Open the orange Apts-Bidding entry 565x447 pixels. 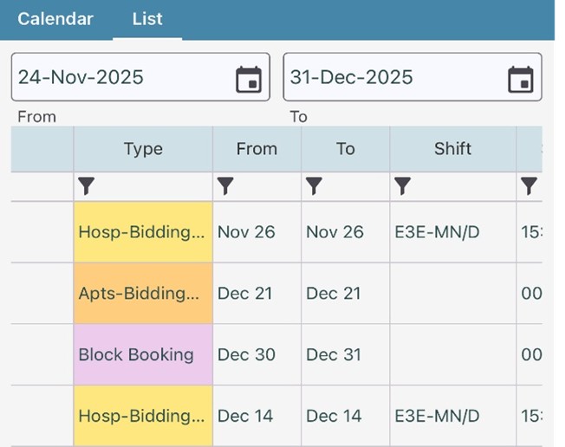tap(143, 294)
